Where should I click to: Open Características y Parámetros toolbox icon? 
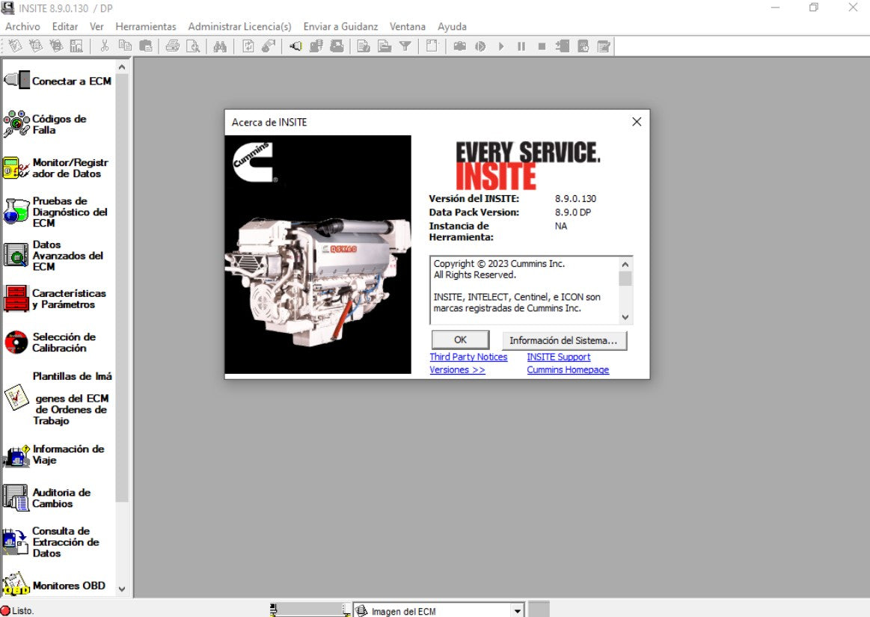pyautogui.click(x=16, y=298)
